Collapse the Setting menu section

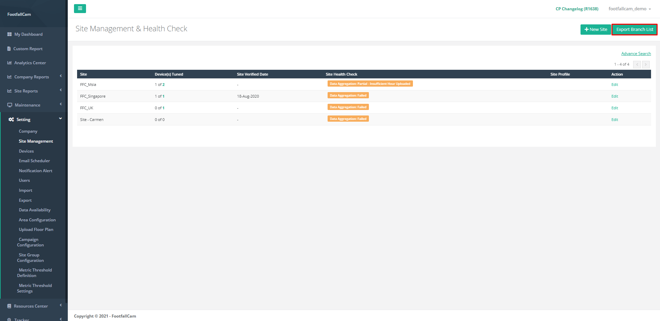coord(61,119)
